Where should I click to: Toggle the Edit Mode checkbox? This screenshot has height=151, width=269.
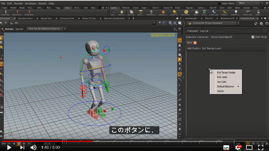(253, 37)
